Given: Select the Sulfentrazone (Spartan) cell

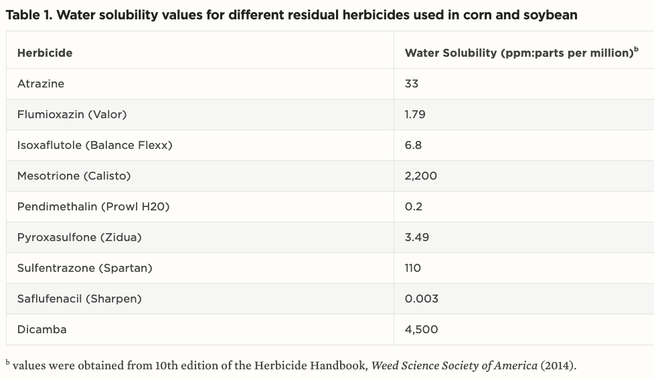Looking at the screenshot, I should pyautogui.click(x=84, y=268).
